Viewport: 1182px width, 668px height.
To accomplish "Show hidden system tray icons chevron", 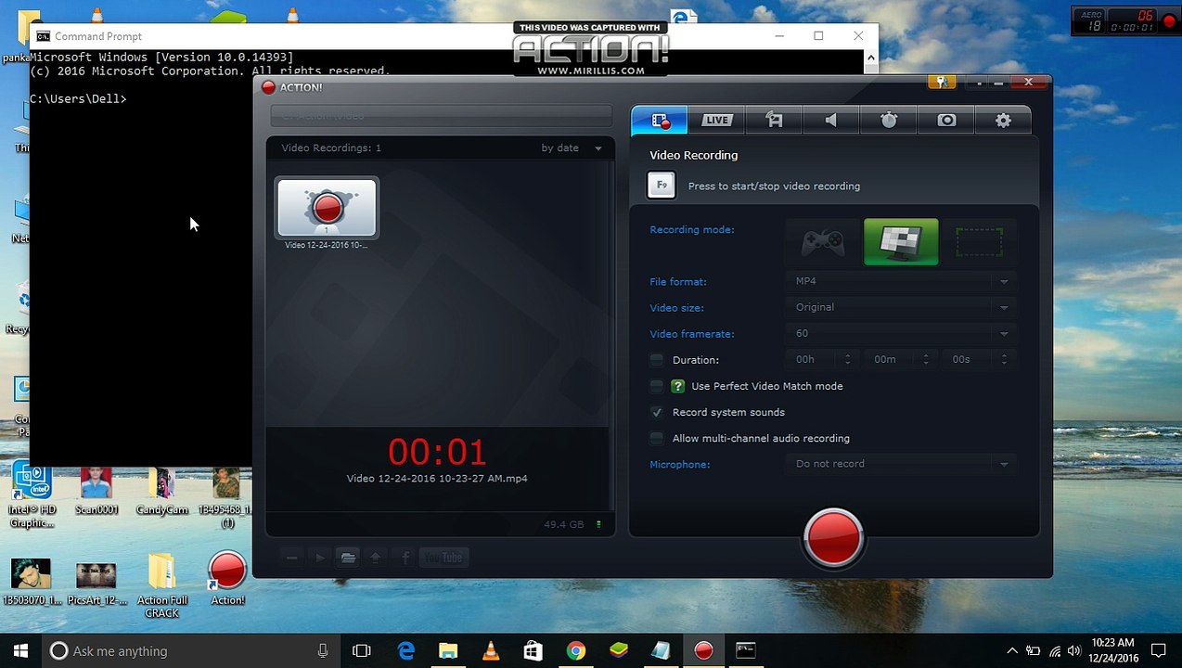I will [1012, 651].
